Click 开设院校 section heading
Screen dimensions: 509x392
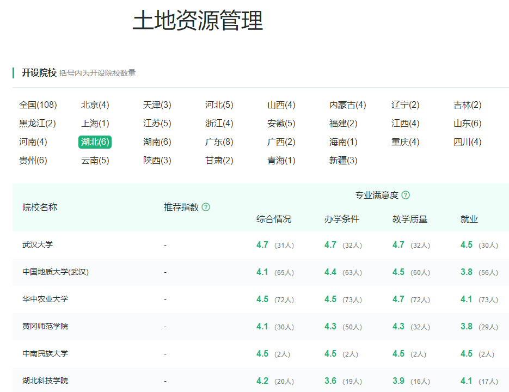pyautogui.click(x=39, y=73)
